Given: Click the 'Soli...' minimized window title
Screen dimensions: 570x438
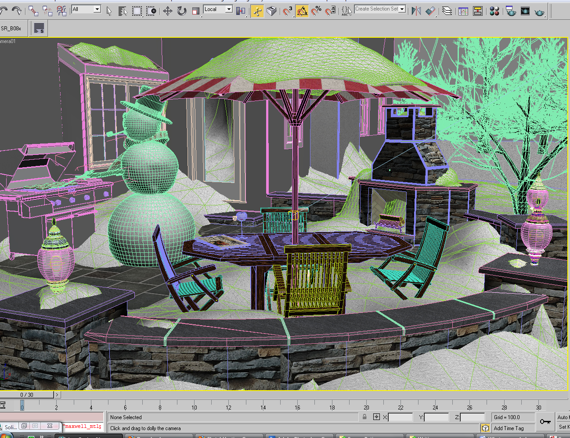Looking at the screenshot, I should click(x=11, y=427).
